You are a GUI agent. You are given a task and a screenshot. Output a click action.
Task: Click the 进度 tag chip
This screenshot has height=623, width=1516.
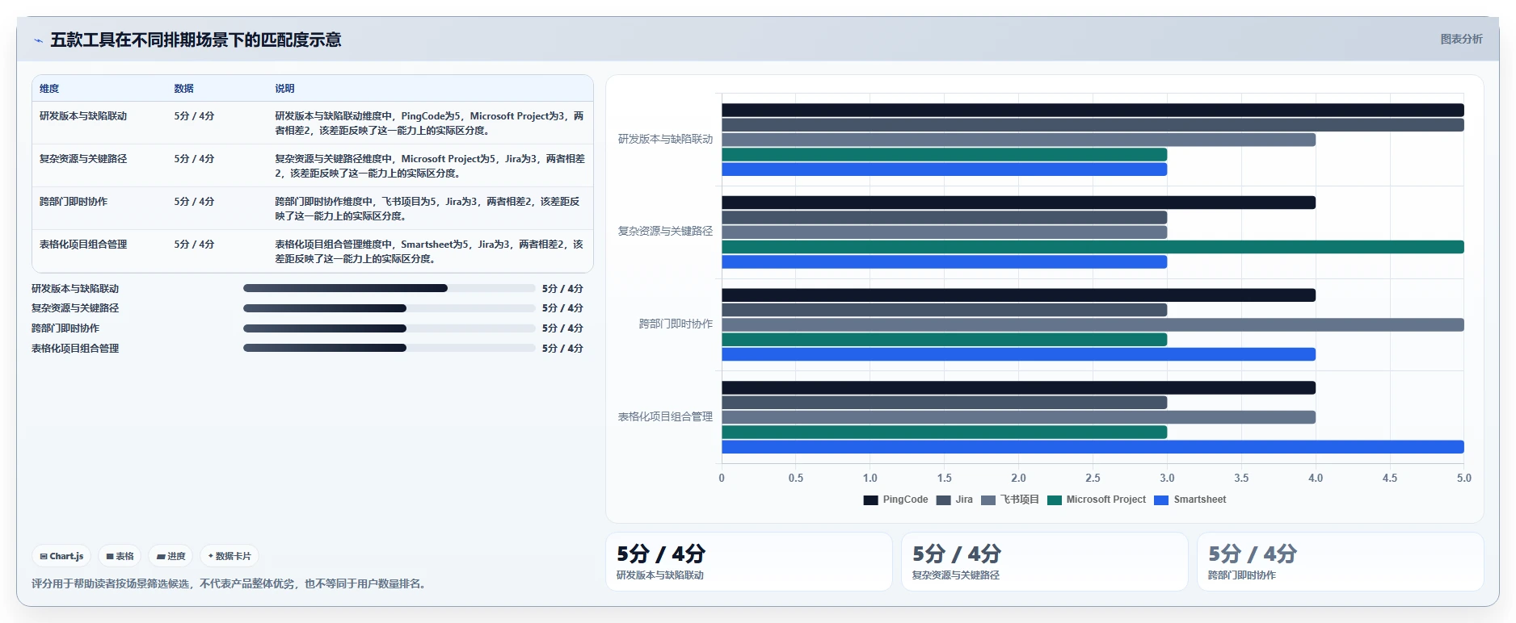pos(171,556)
